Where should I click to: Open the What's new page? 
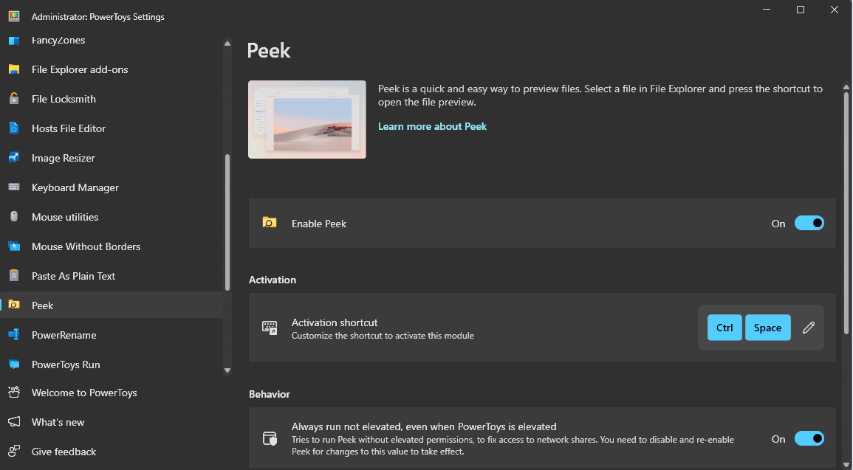tap(58, 421)
